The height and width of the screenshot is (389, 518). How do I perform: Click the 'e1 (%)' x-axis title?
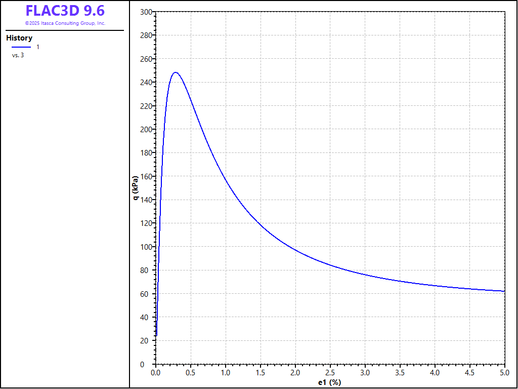click(330, 382)
